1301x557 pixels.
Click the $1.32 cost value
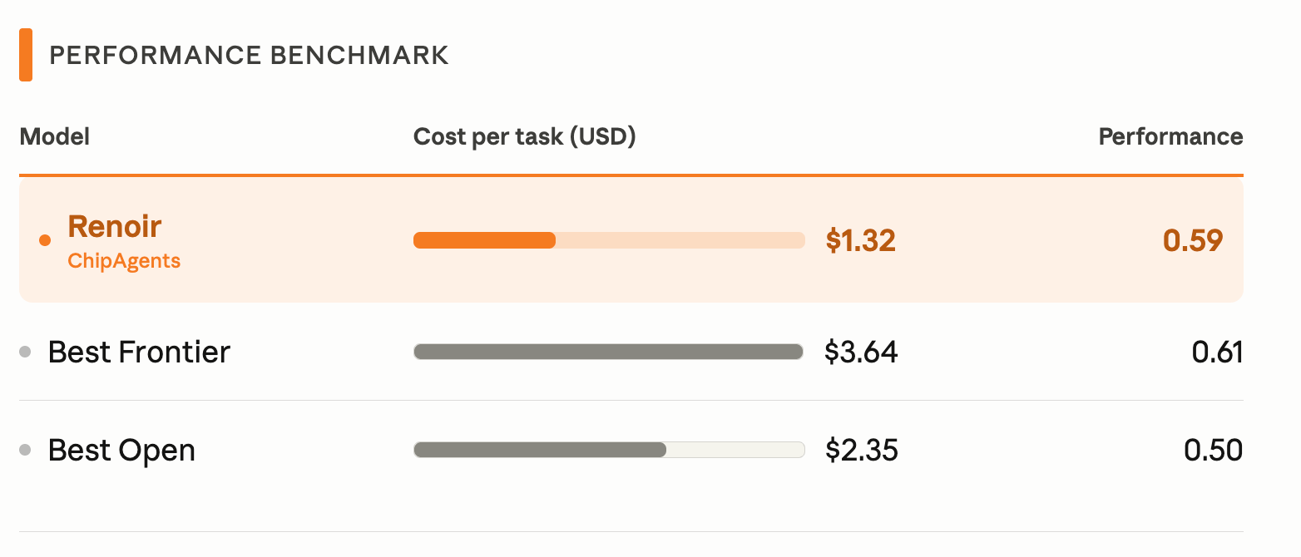point(861,241)
